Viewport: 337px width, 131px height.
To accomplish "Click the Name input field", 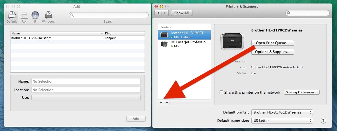I will (x=86, y=81).
